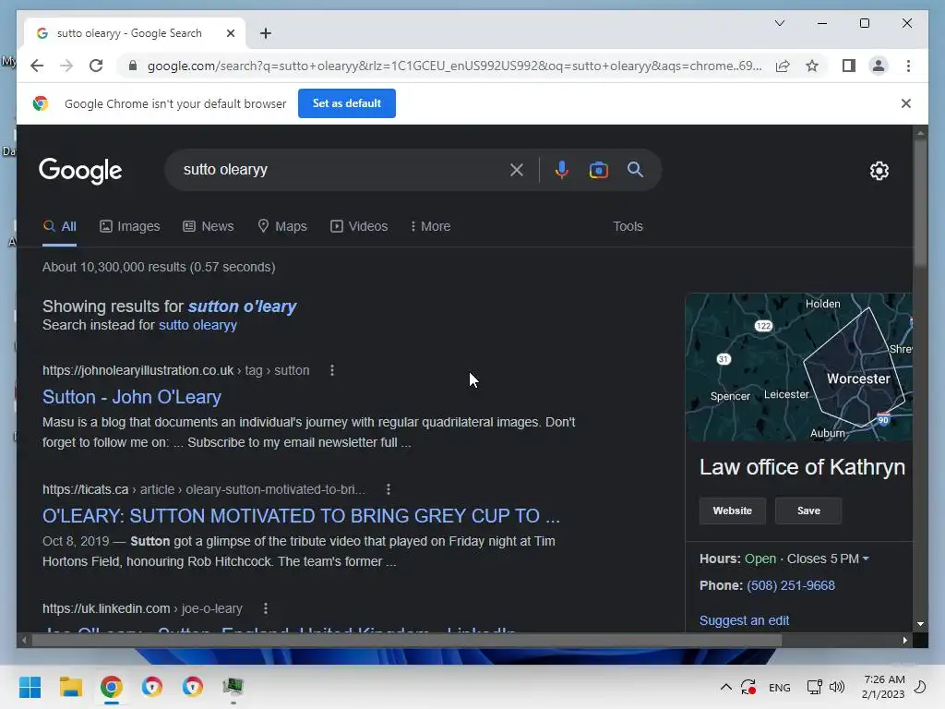This screenshot has height=709, width=945.
Task: Click Chrome icon in taskbar
Action: [x=111, y=687]
